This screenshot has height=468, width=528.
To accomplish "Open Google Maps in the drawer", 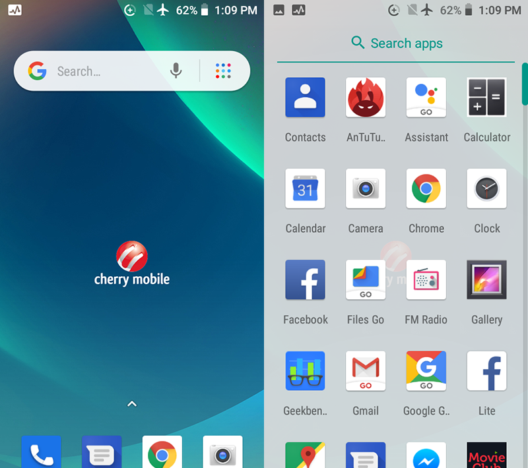I will click(x=305, y=455).
